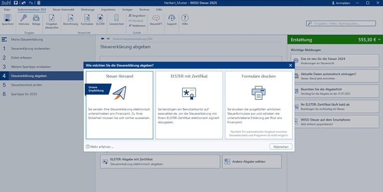
Task: Open the ELSTER toolbar icon
Action: pos(100,18)
